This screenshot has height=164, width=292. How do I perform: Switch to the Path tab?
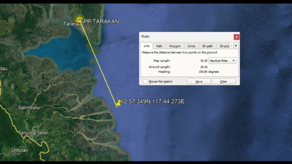pyautogui.click(x=159, y=46)
